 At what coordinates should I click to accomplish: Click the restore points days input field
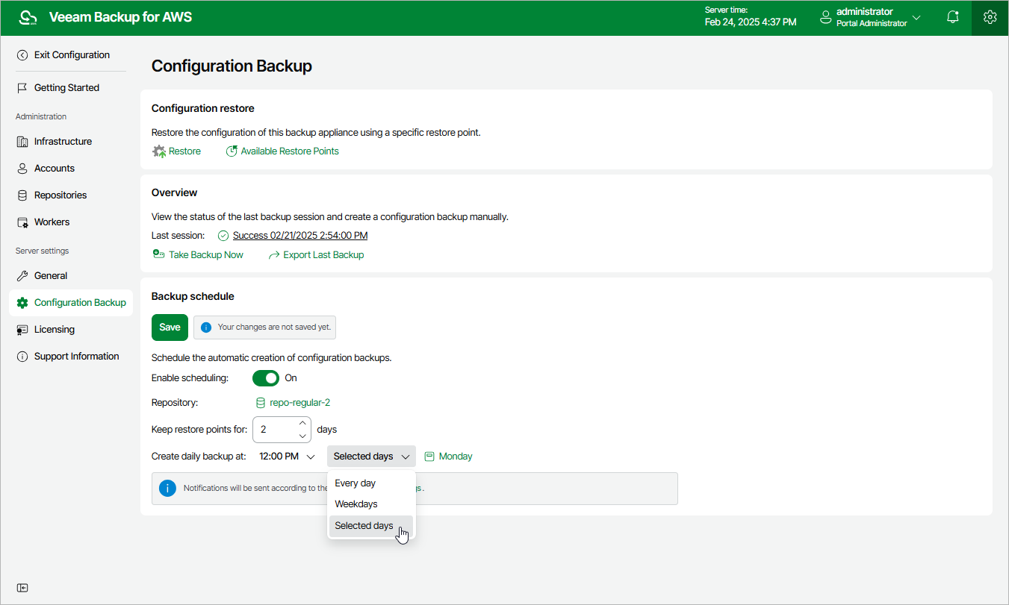(276, 430)
